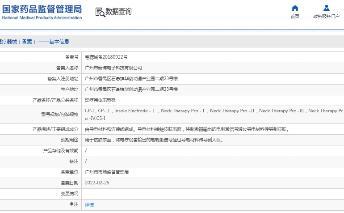Image resolution: width=344 pixels, height=213 pixels.
Task: Click the 产品名称/产品分类名称 row label
Action: click(x=55, y=100)
